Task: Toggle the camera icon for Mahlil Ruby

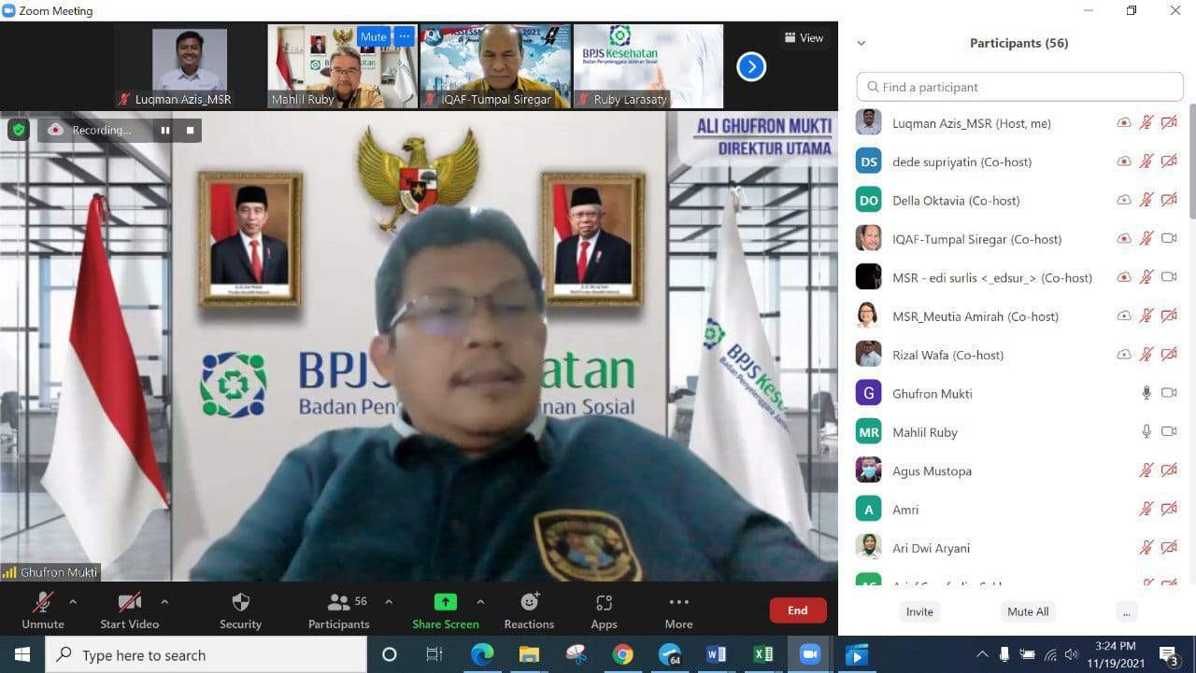Action: 1169,432
